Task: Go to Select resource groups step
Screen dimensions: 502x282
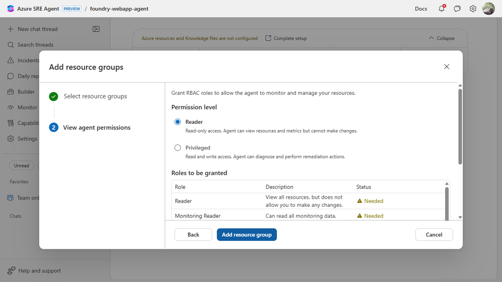Action: 95,96
